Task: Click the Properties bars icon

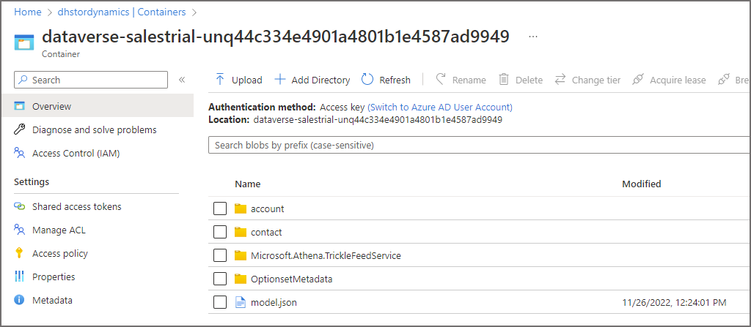Action: click(20, 277)
